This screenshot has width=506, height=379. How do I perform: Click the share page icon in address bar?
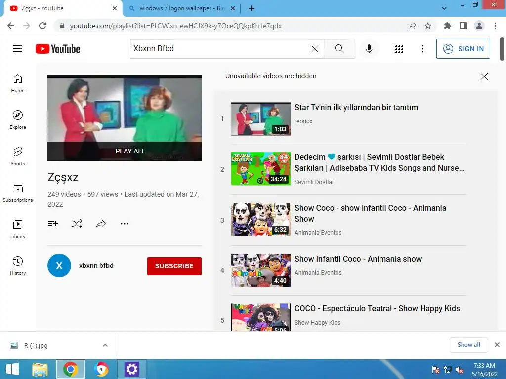412,26
